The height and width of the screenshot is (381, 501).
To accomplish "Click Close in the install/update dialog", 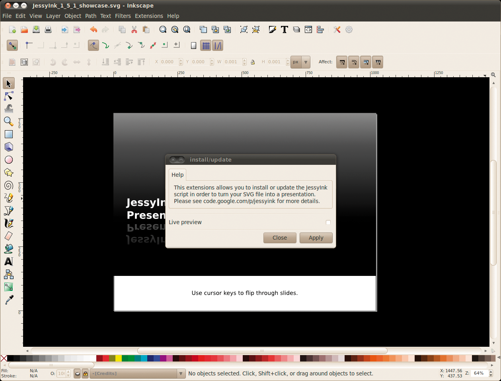I will (280, 238).
